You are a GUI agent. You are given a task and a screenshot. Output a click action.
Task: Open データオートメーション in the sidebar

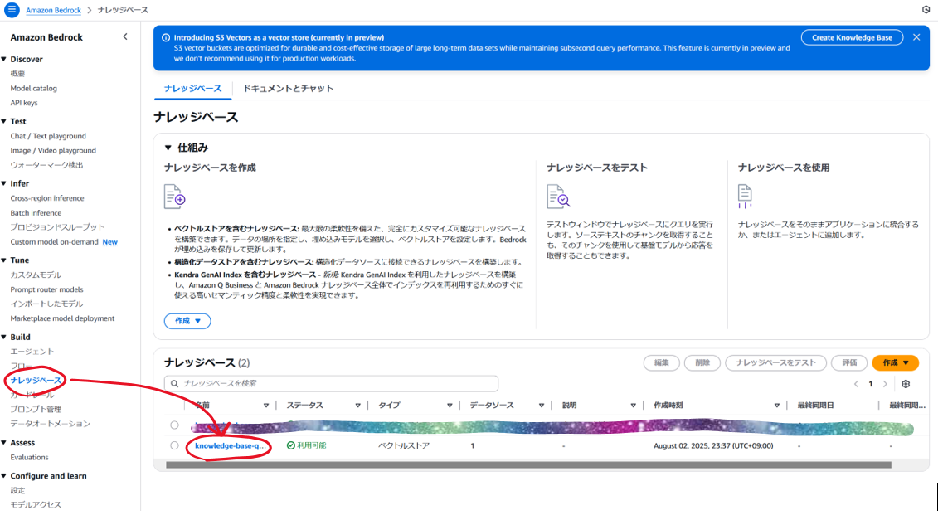click(51, 424)
